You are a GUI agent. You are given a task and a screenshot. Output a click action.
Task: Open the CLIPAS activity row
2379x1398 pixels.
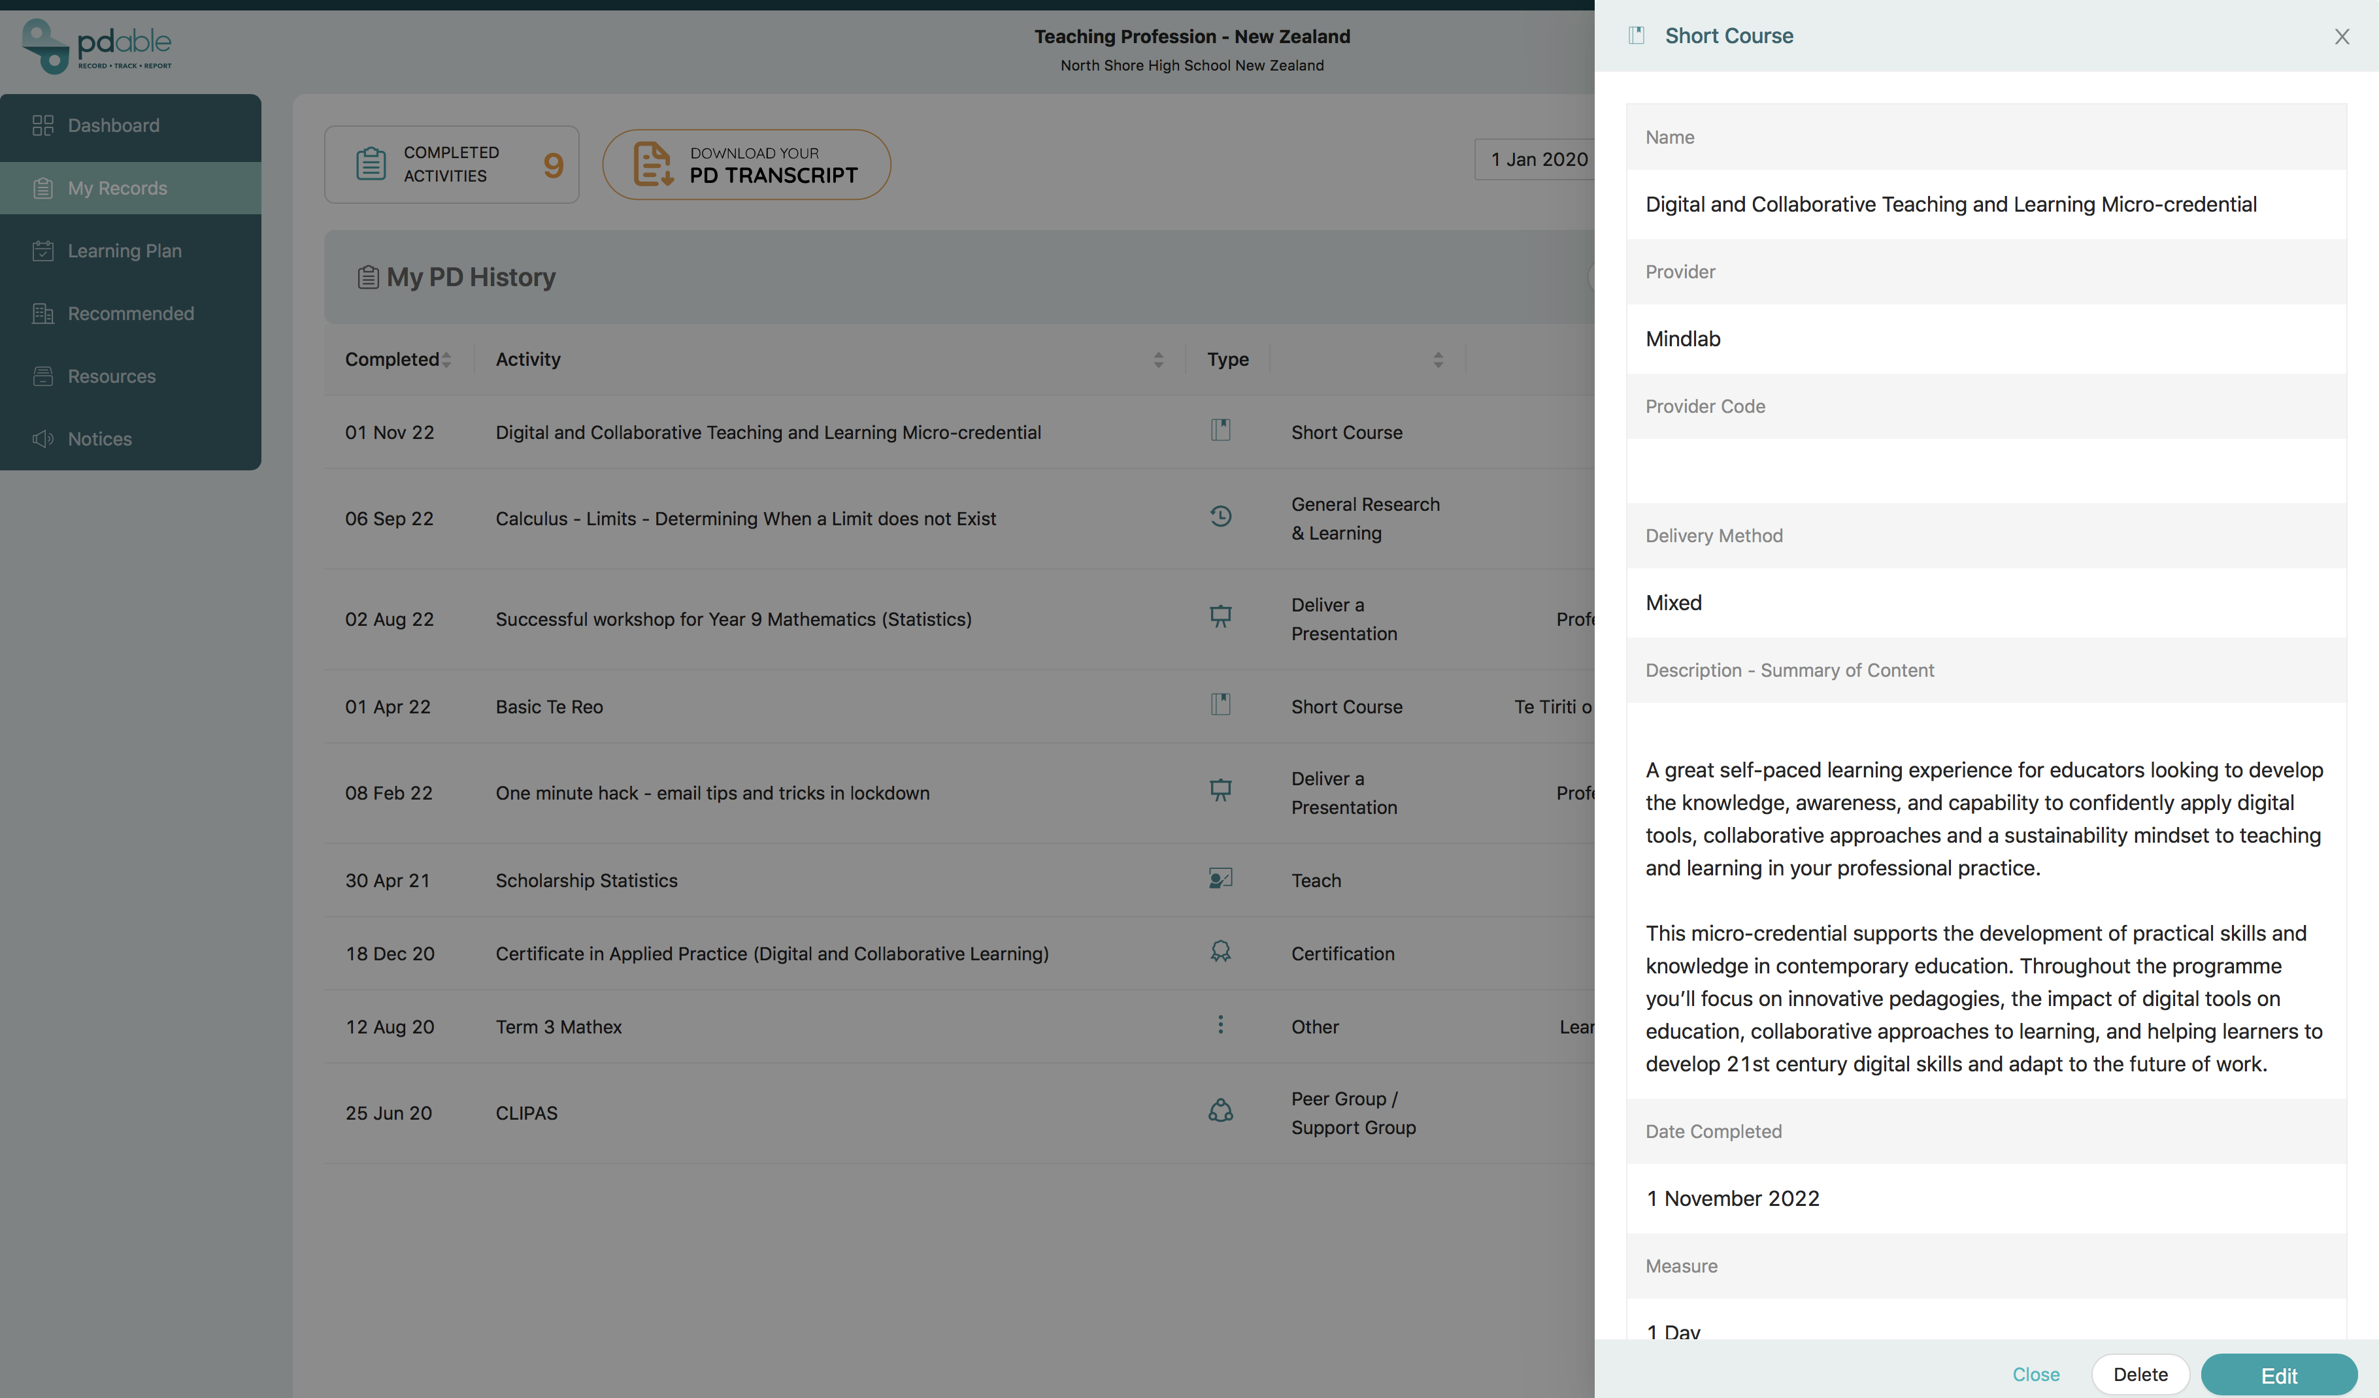click(527, 1113)
